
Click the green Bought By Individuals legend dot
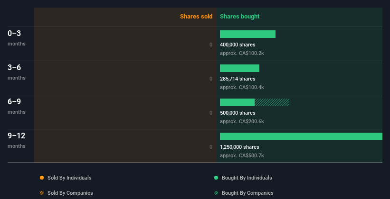click(216, 178)
